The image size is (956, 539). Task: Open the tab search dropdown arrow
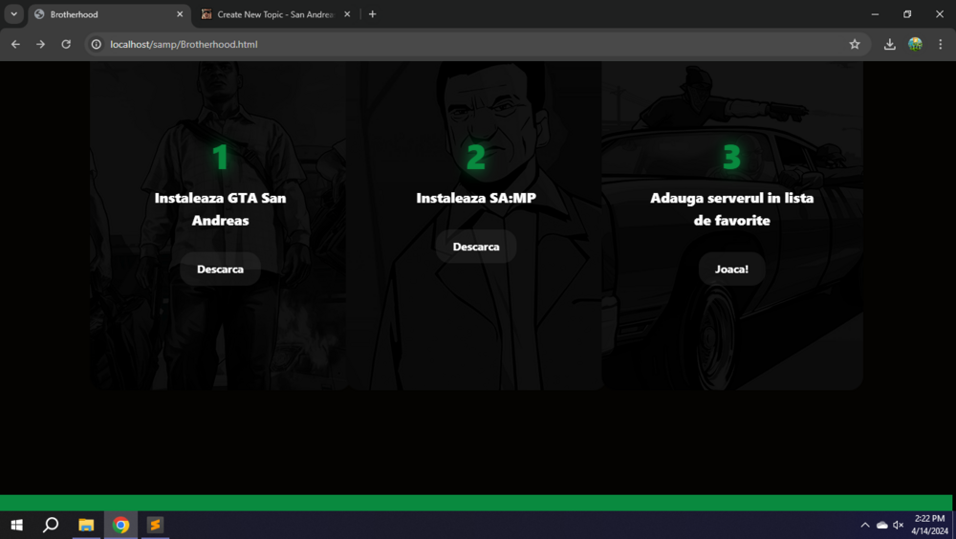pos(13,14)
